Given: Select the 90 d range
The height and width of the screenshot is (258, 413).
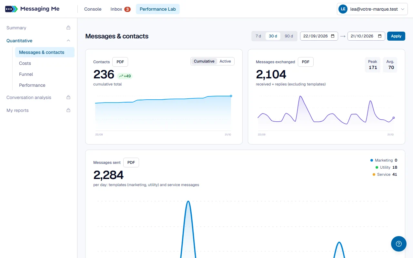Looking at the screenshot, I should [289, 36].
